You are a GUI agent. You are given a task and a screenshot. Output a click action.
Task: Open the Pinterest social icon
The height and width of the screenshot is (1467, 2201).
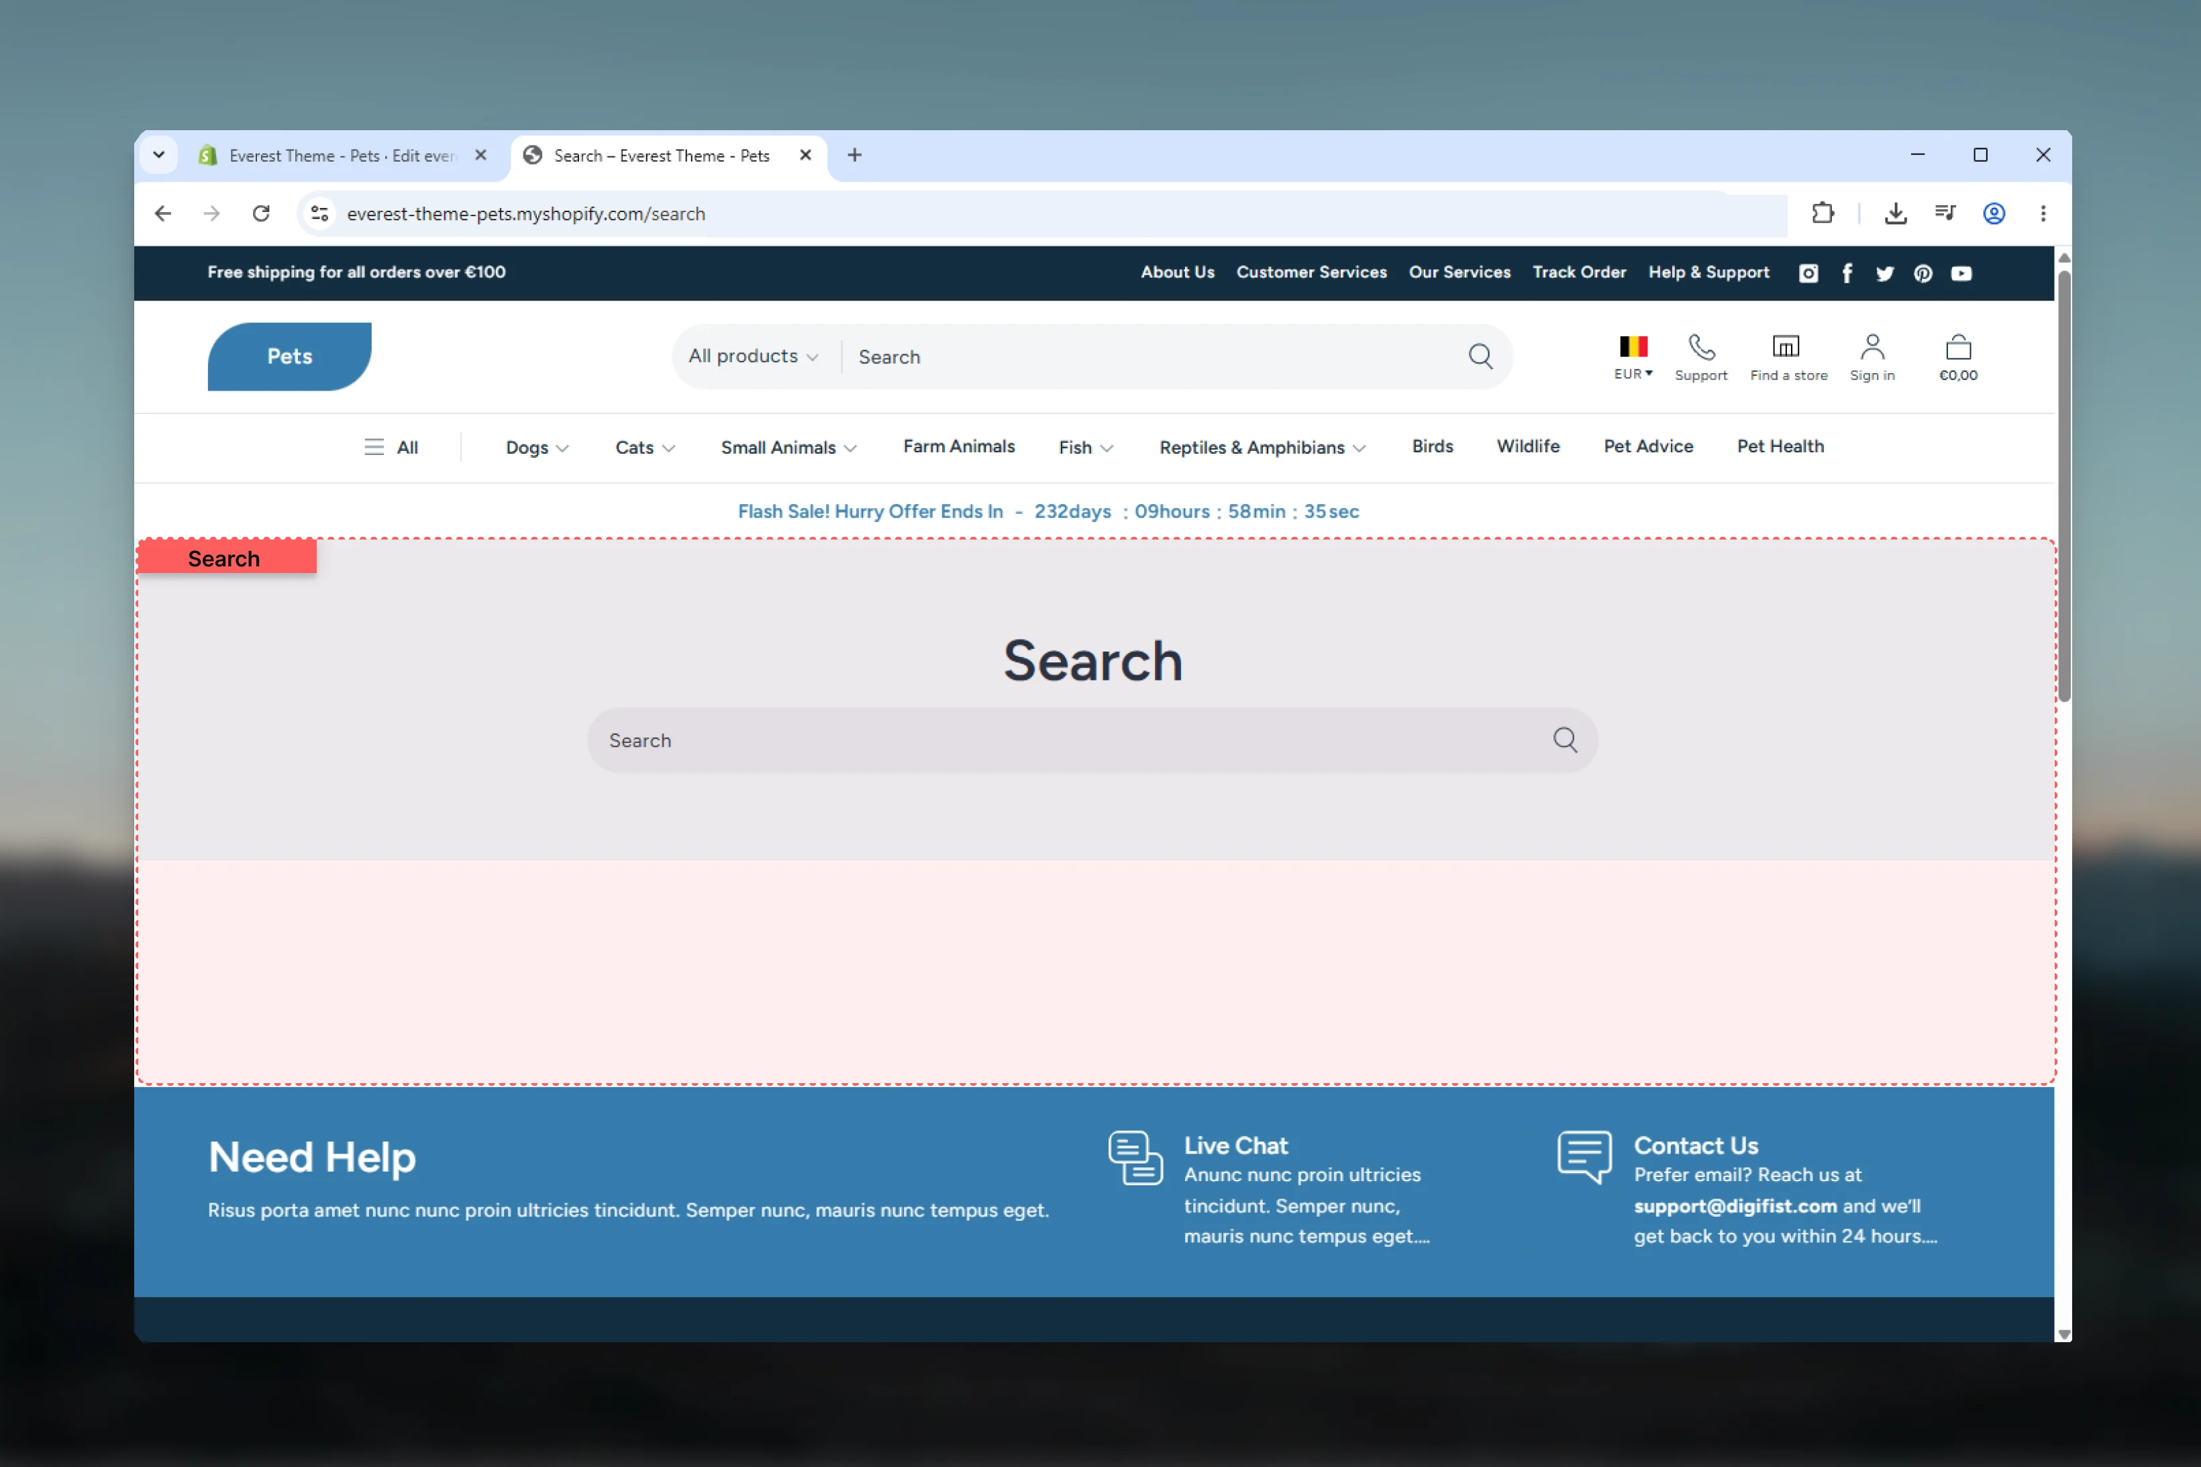pyautogui.click(x=1923, y=273)
